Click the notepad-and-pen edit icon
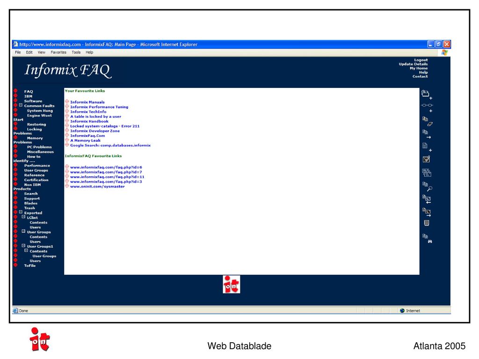Image resolution: width=479 pixels, height=359 pixels. click(x=426, y=159)
